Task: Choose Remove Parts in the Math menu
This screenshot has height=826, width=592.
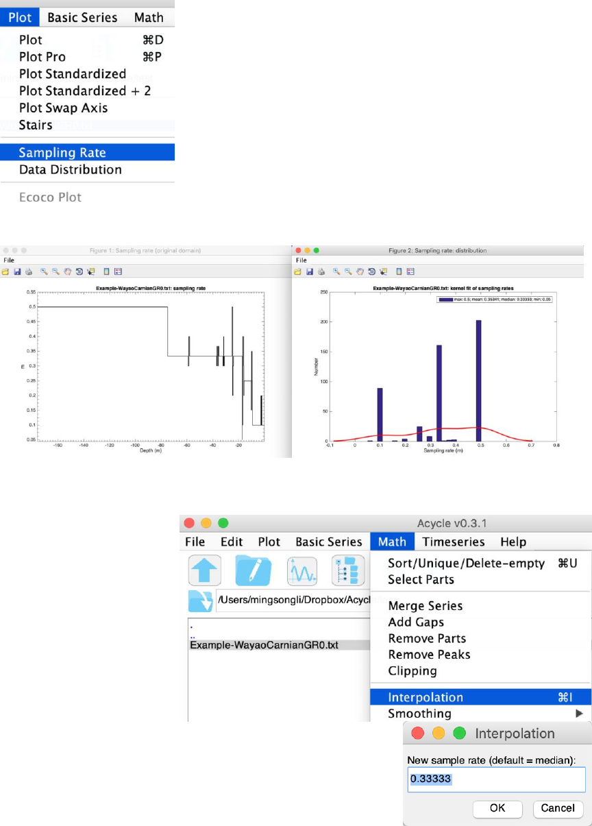Action: [480, 638]
